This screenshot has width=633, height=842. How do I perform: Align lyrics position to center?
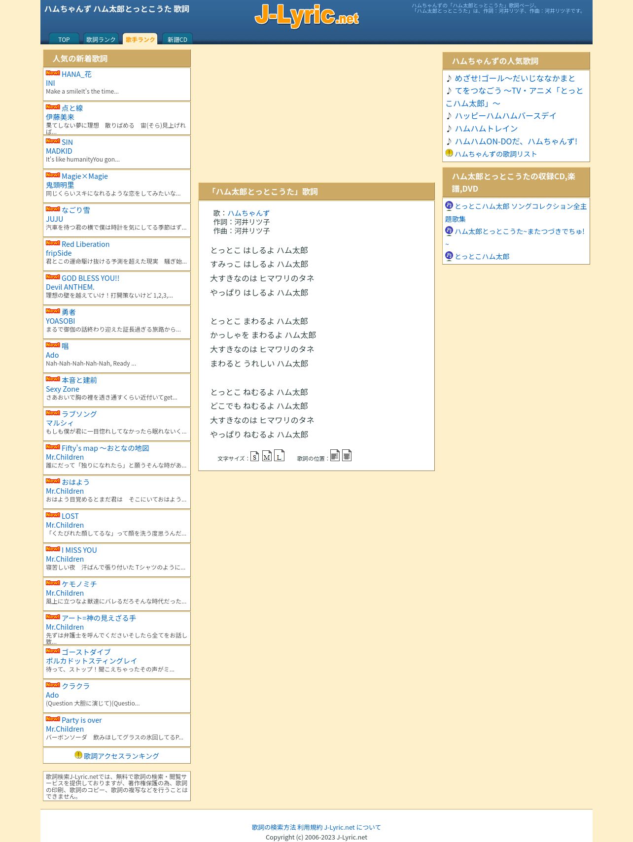pos(347,455)
